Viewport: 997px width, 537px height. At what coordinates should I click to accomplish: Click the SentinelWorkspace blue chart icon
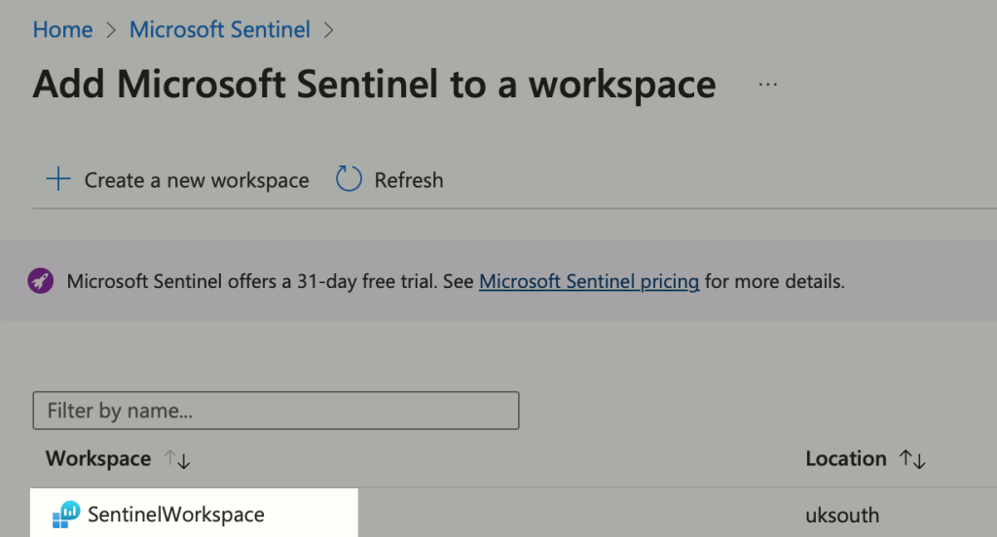click(x=66, y=515)
